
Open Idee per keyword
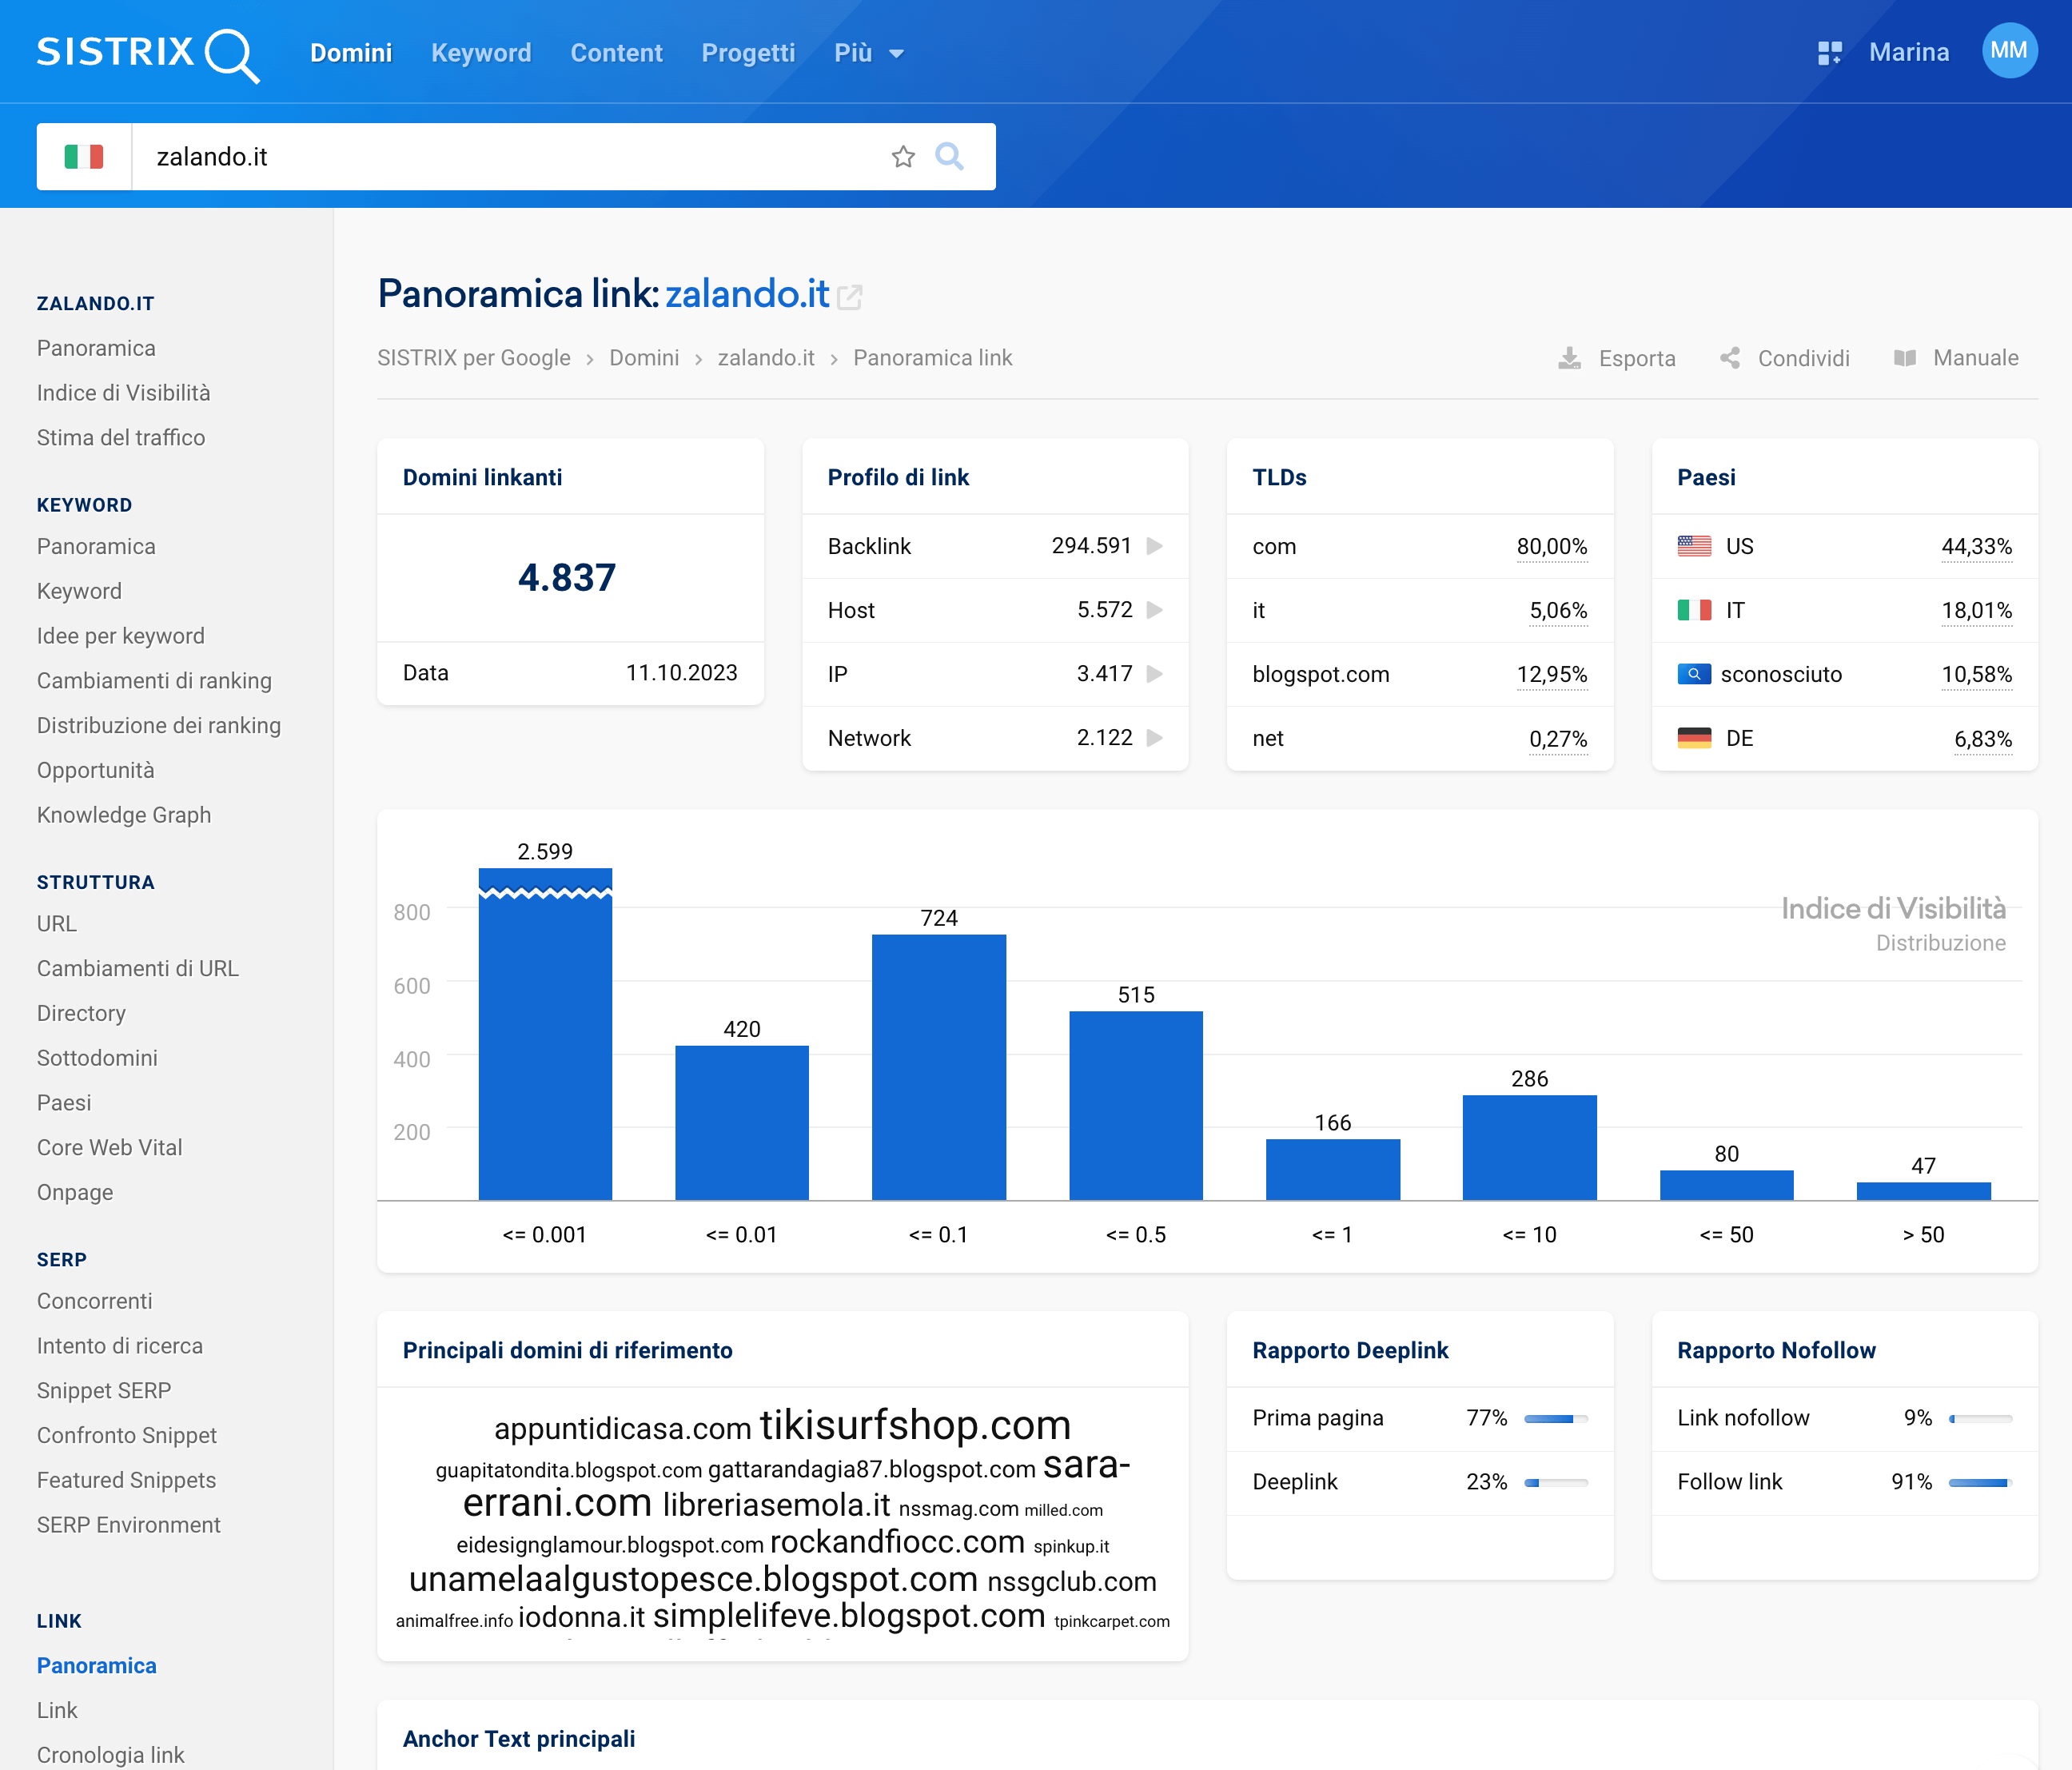(121, 636)
